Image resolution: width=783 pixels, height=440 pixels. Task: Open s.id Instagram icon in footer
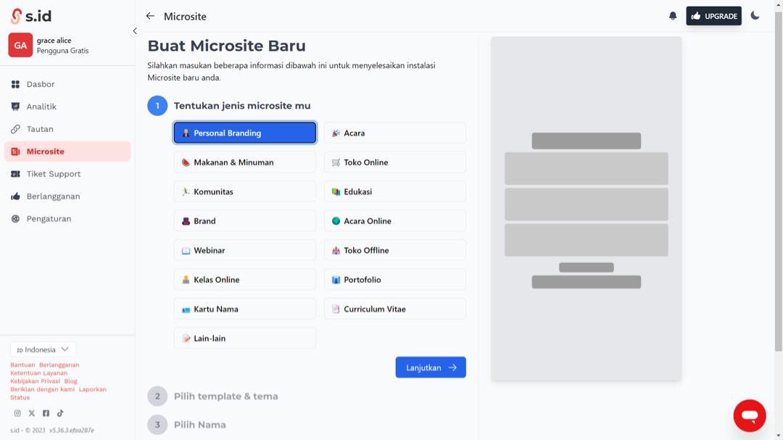(17, 413)
